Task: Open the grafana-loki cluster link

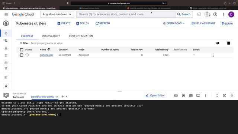Action: click(46, 55)
